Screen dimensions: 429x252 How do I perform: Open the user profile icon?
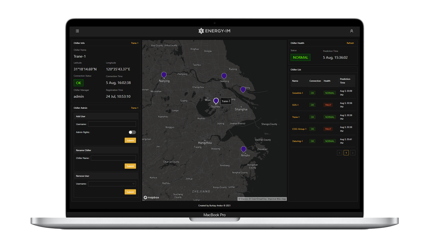coord(351,31)
